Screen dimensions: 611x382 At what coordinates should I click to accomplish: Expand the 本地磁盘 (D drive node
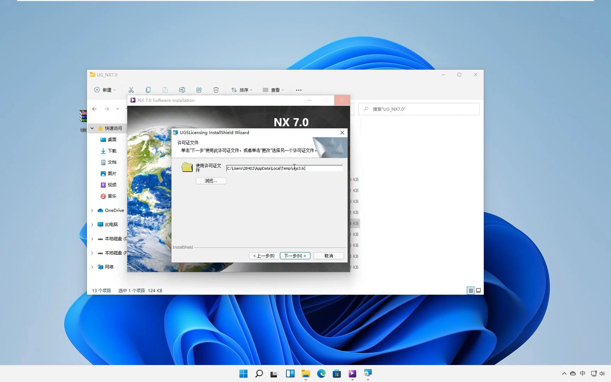pyautogui.click(x=92, y=239)
